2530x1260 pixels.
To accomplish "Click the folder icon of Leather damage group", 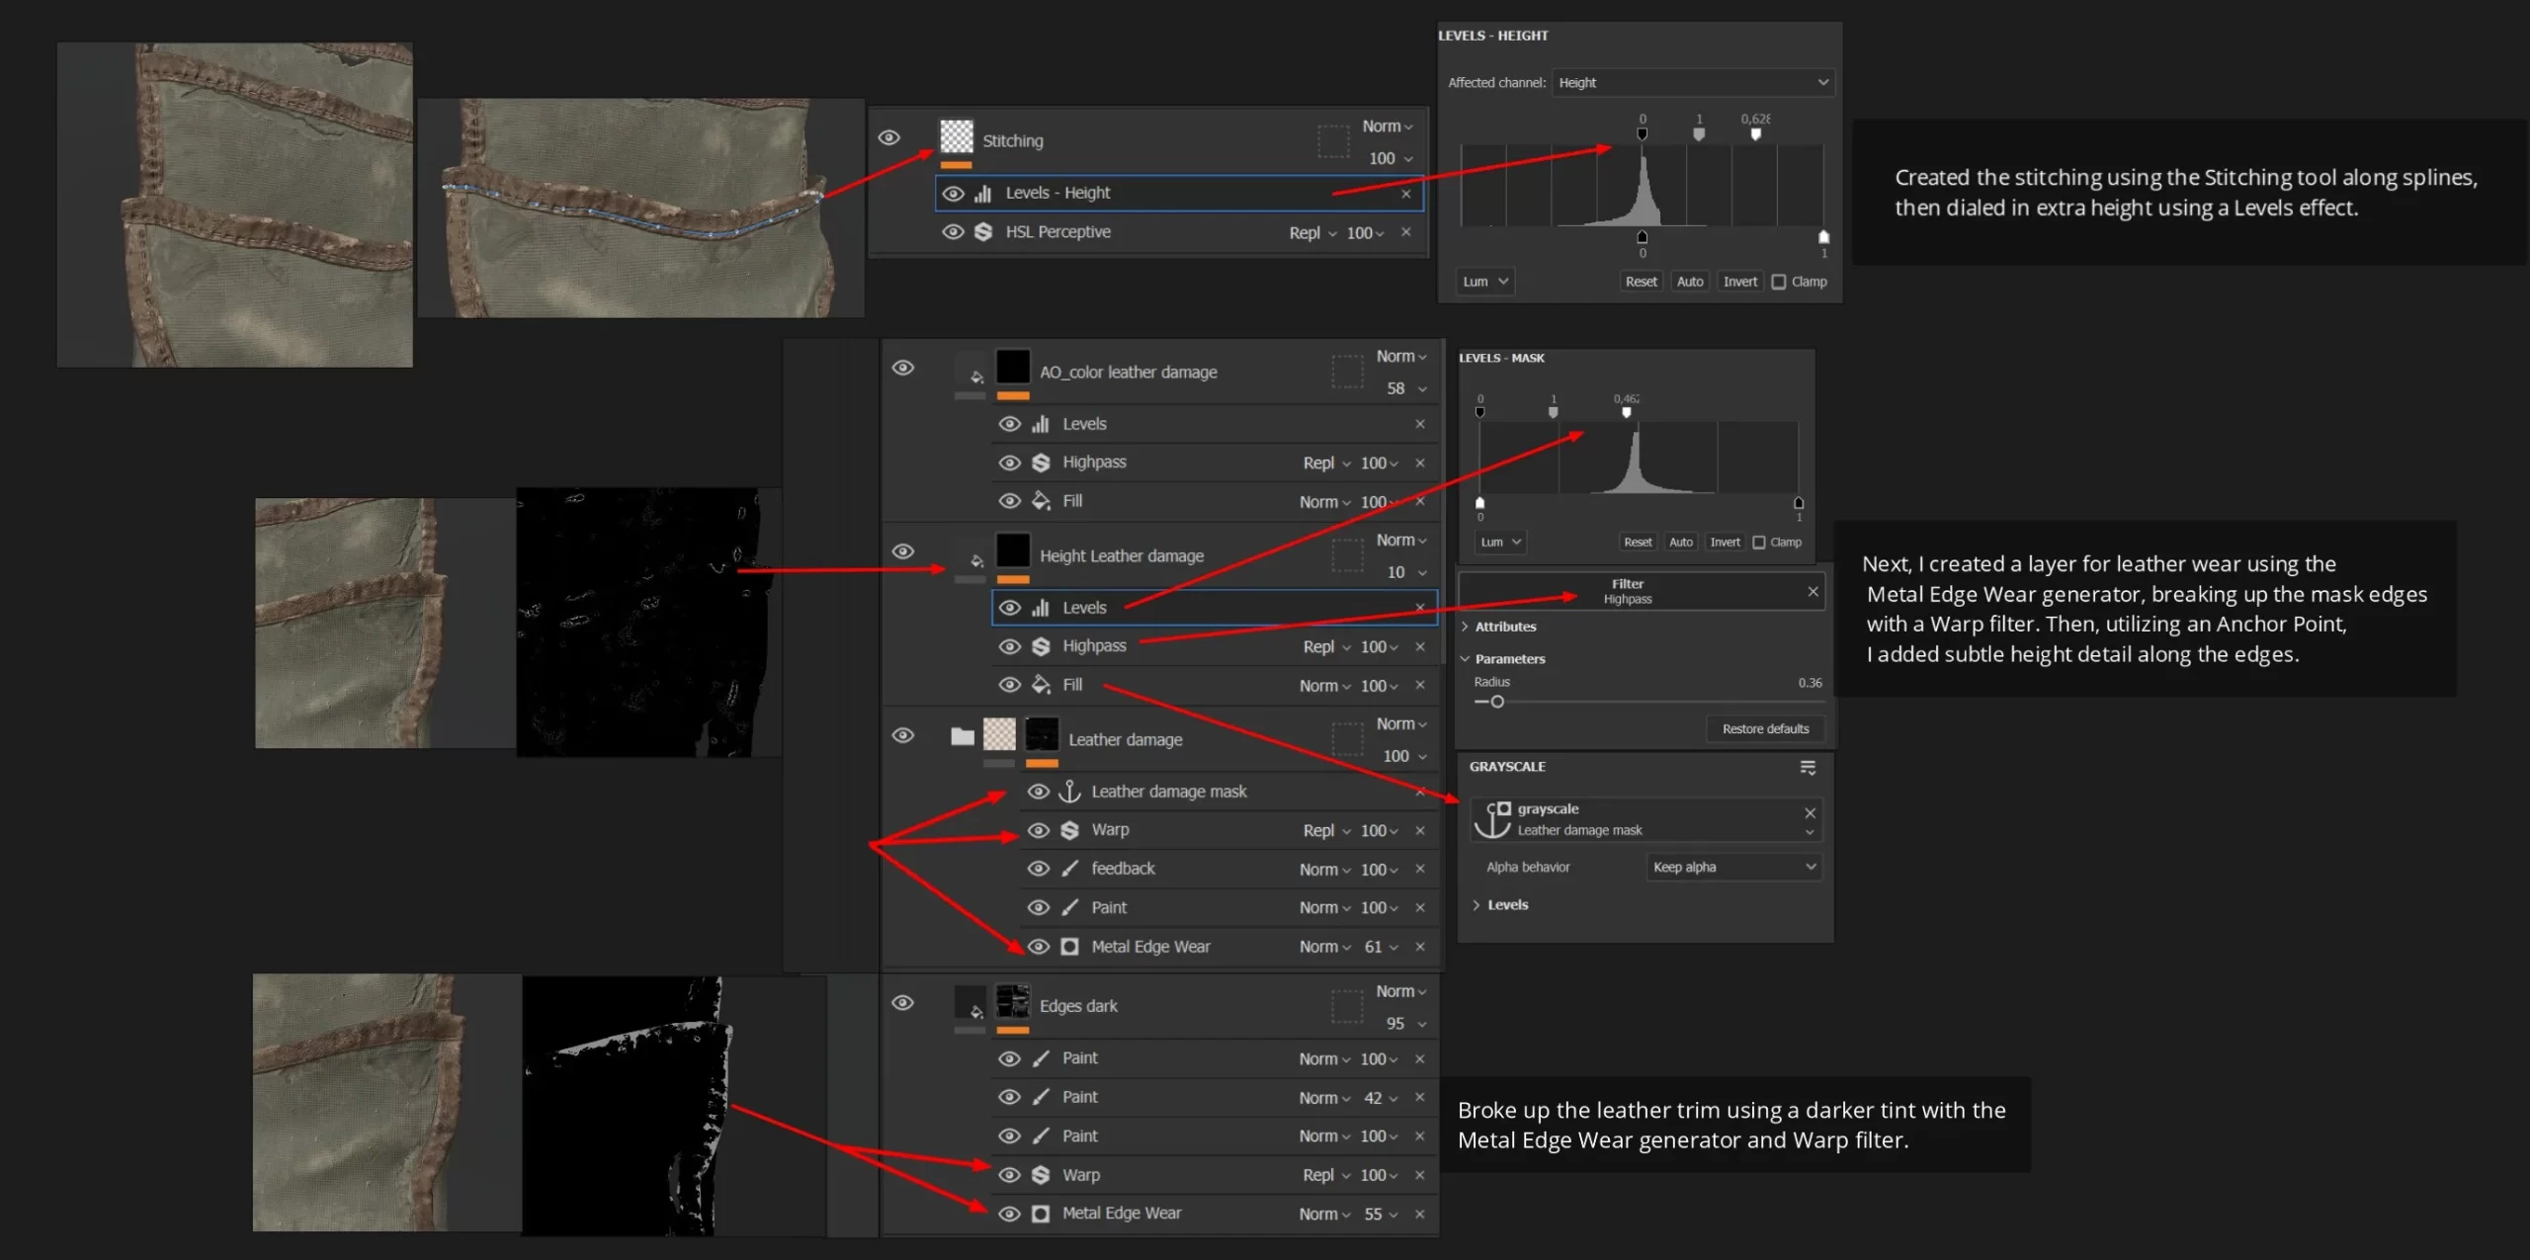I will point(962,736).
